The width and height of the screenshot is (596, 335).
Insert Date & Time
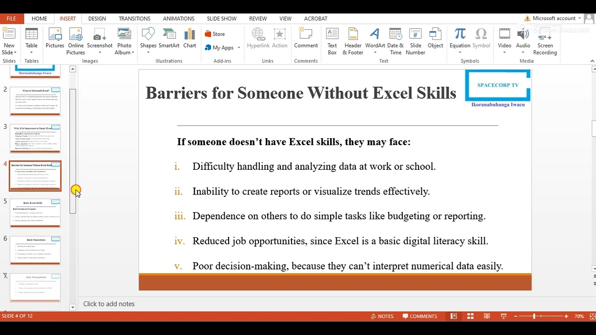tap(395, 41)
